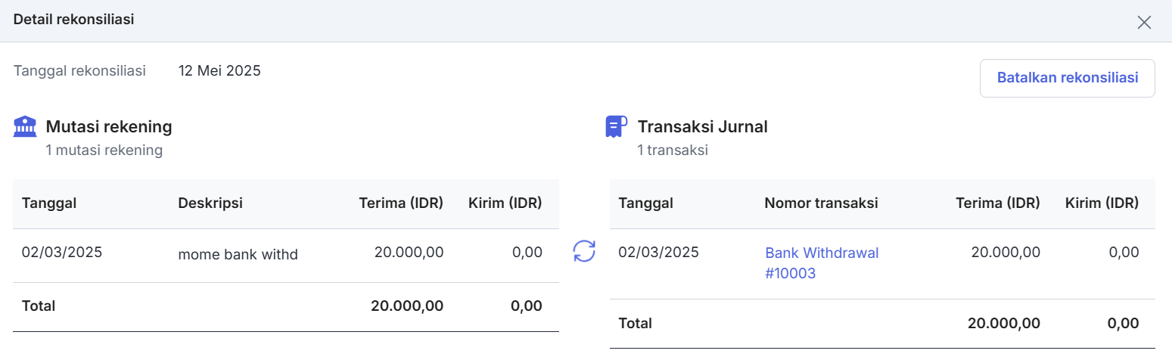The image size is (1172, 363).
Task: Click the Total row in the Transaksi Jurnal table
Action: tap(882, 324)
